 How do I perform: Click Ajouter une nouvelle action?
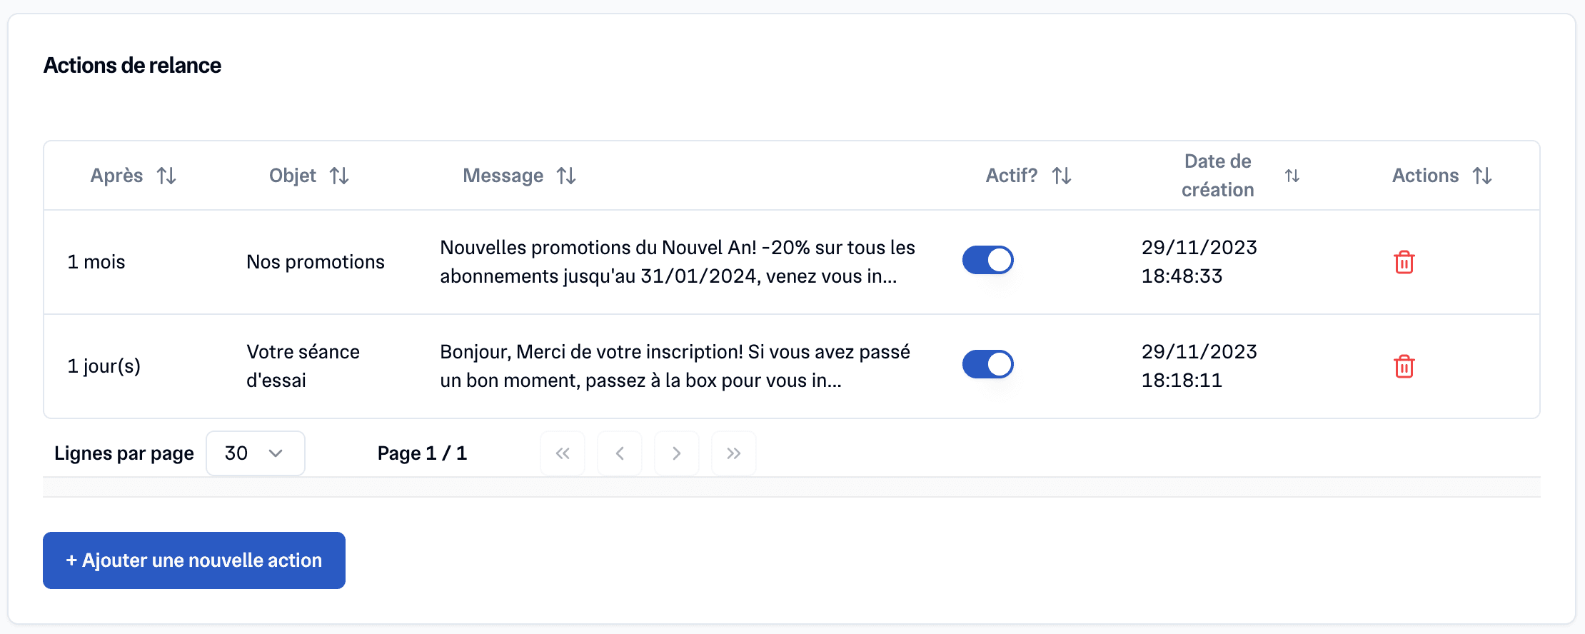point(193,560)
